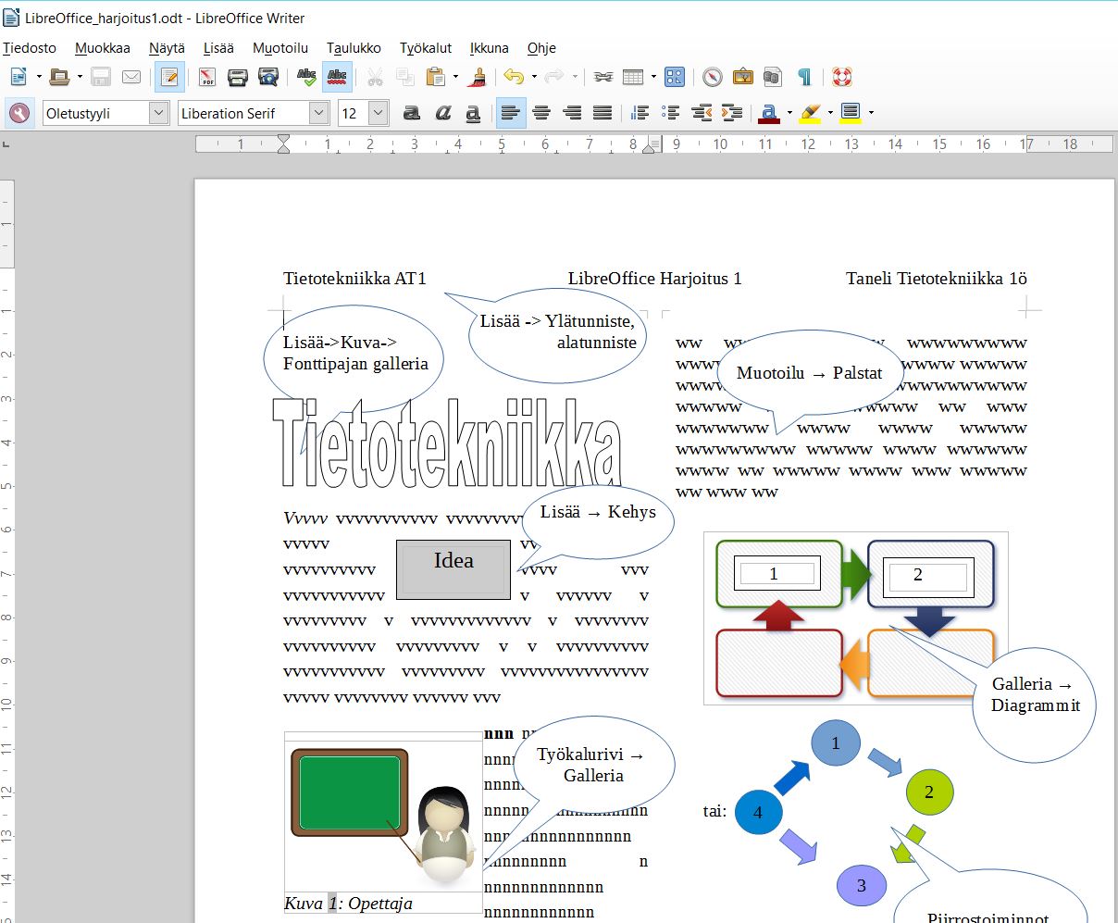The width and height of the screenshot is (1118, 923).
Task: Click the gray Idea frame in document
Action: point(453,570)
